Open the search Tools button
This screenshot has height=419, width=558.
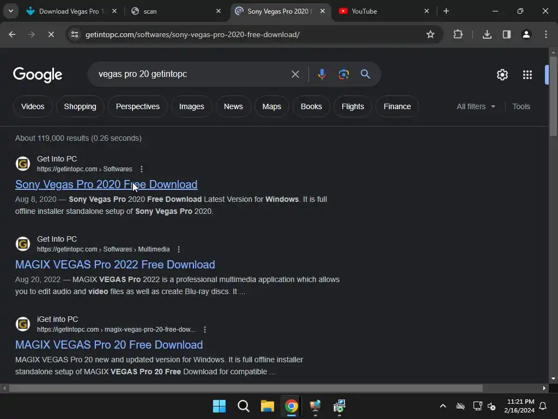[x=521, y=106]
